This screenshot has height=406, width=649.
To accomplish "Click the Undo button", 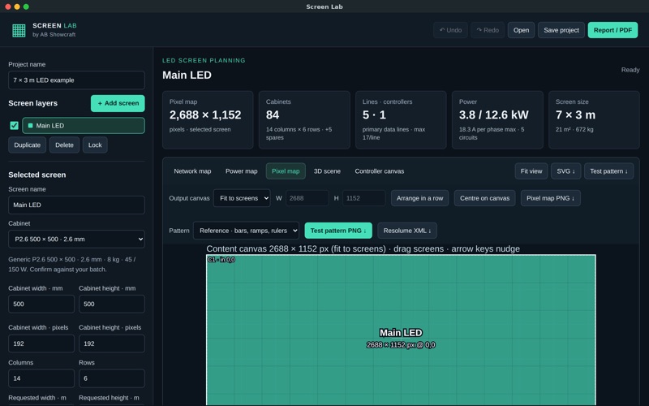I will coord(450,30).
